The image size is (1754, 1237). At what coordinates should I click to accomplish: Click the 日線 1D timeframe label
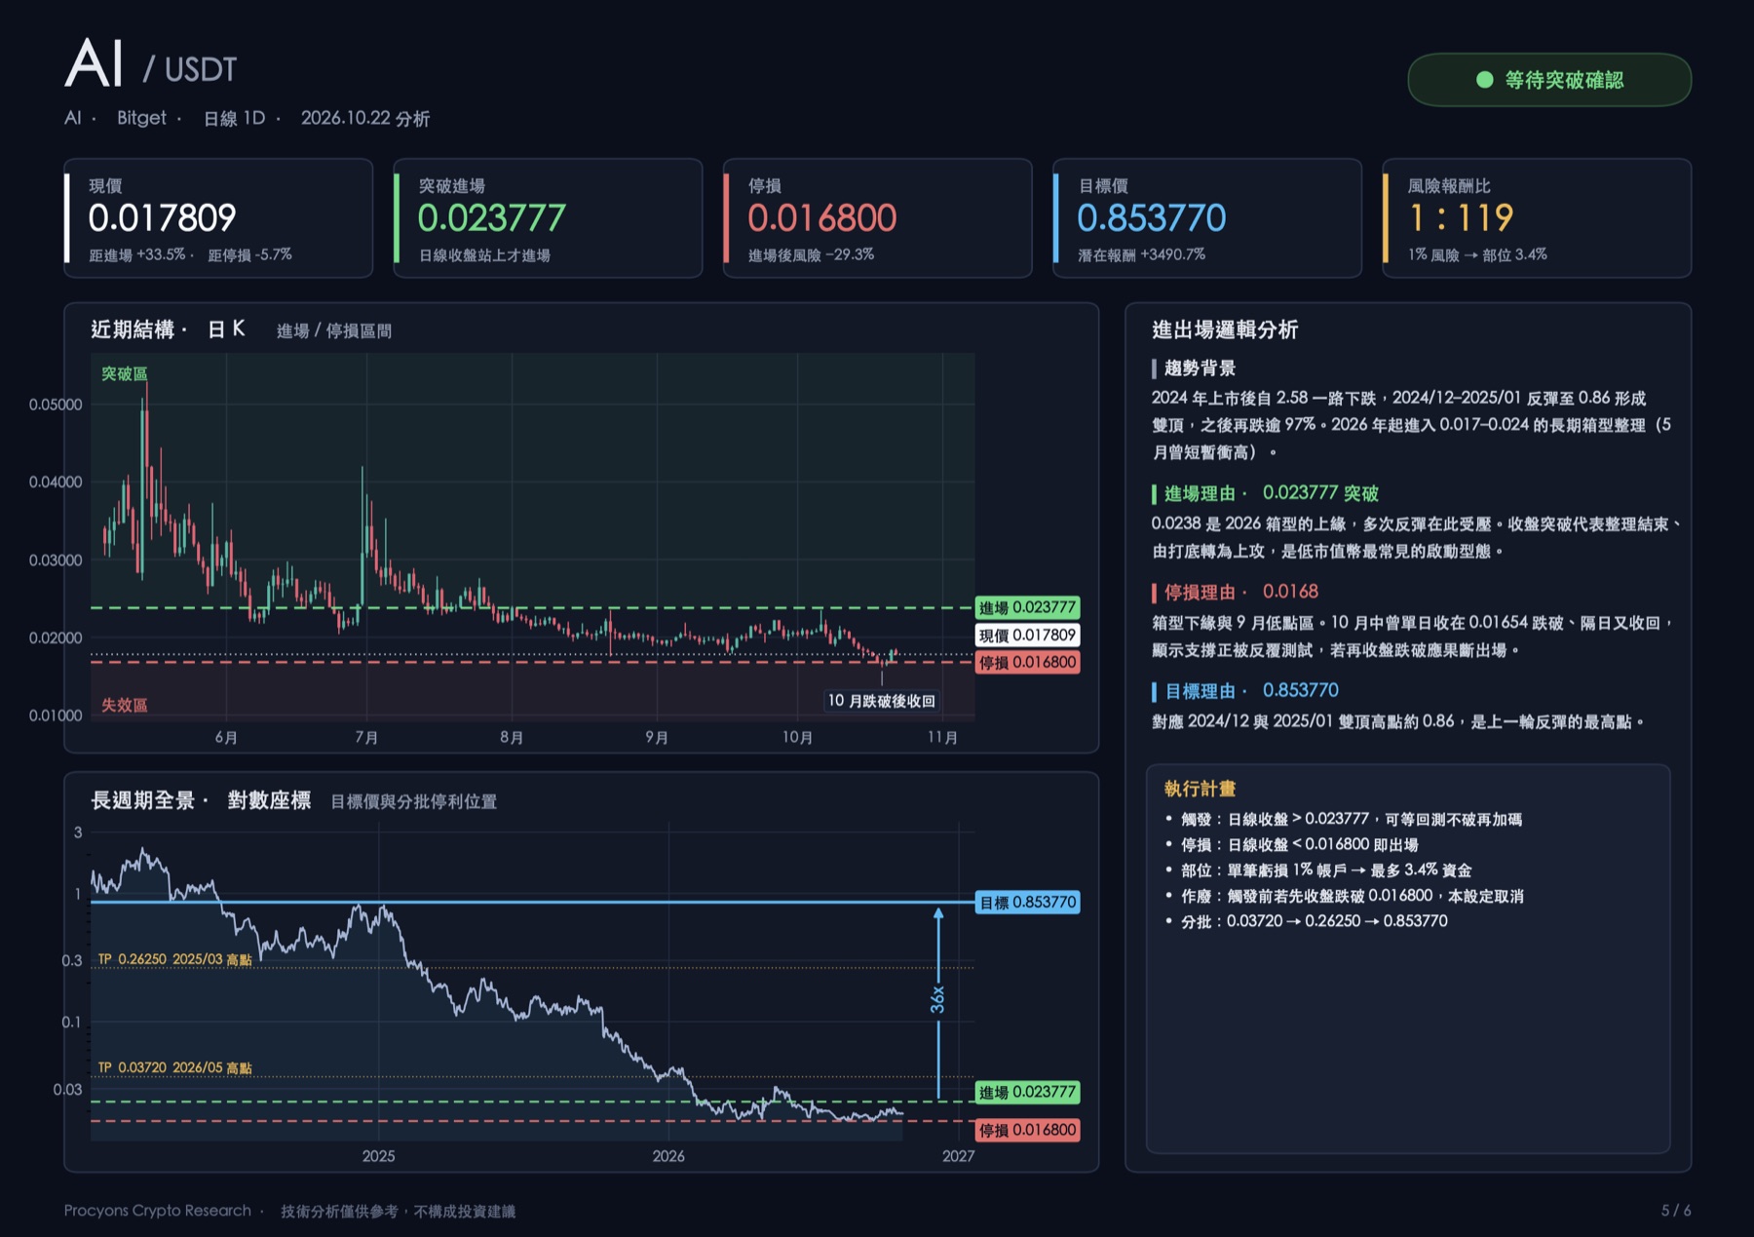point(234,118)
